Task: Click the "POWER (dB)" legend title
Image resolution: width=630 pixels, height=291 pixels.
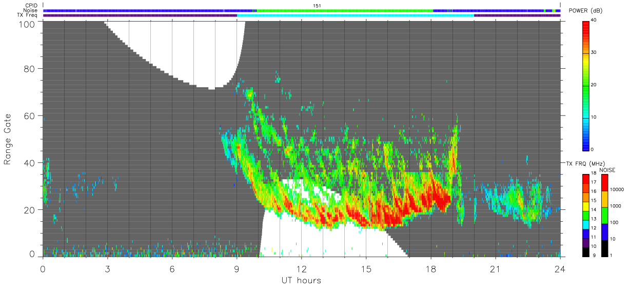Action: point(585,11)
